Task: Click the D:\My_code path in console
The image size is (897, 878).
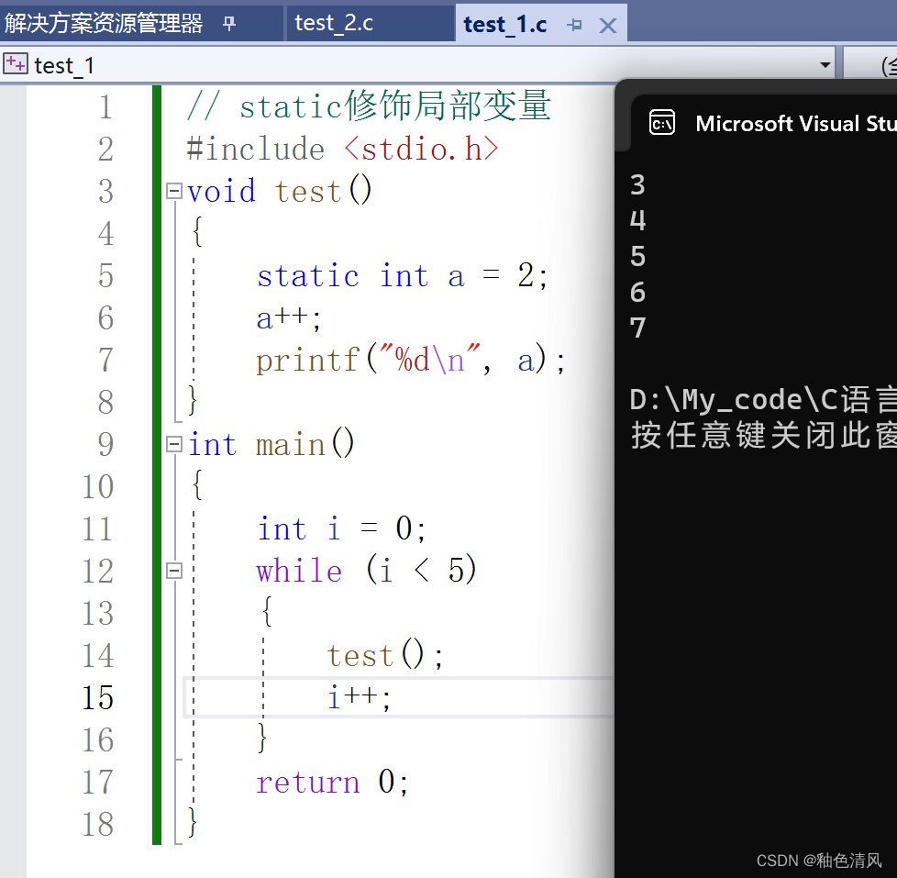Action: click(x=763, y=399)
